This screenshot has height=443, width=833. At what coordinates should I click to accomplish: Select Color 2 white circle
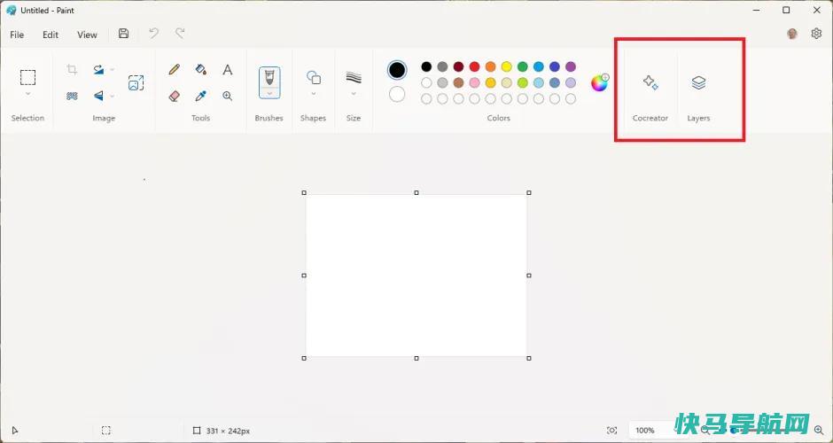pyautogui.click(x=397, y=95)
